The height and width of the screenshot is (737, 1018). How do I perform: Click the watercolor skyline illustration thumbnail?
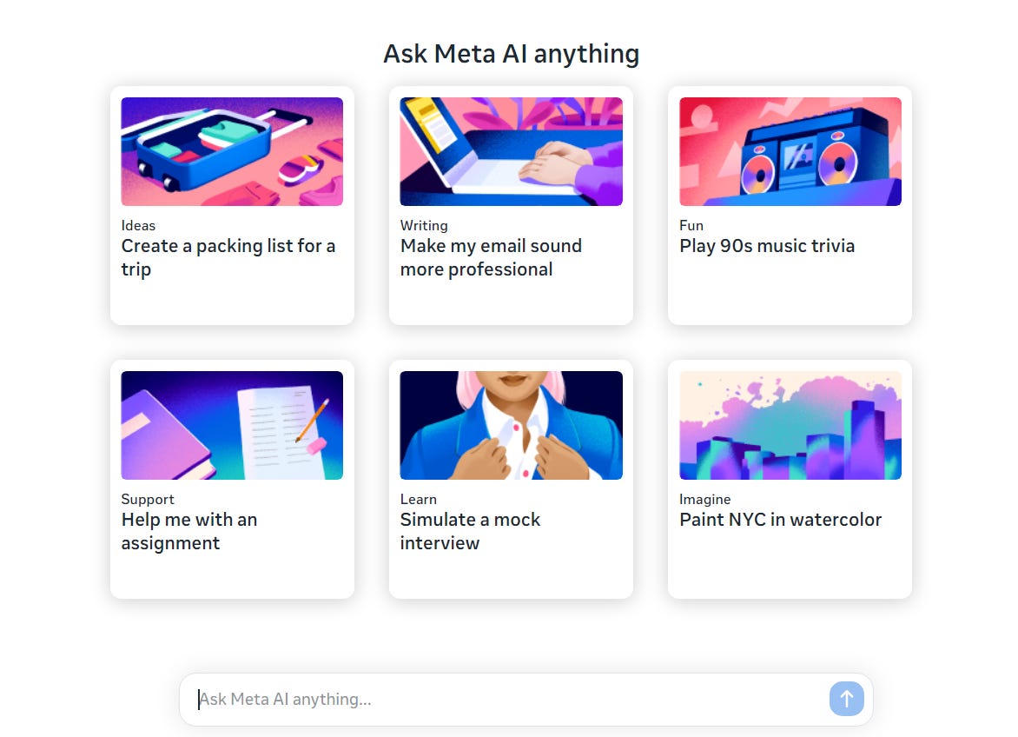point(790,425)
